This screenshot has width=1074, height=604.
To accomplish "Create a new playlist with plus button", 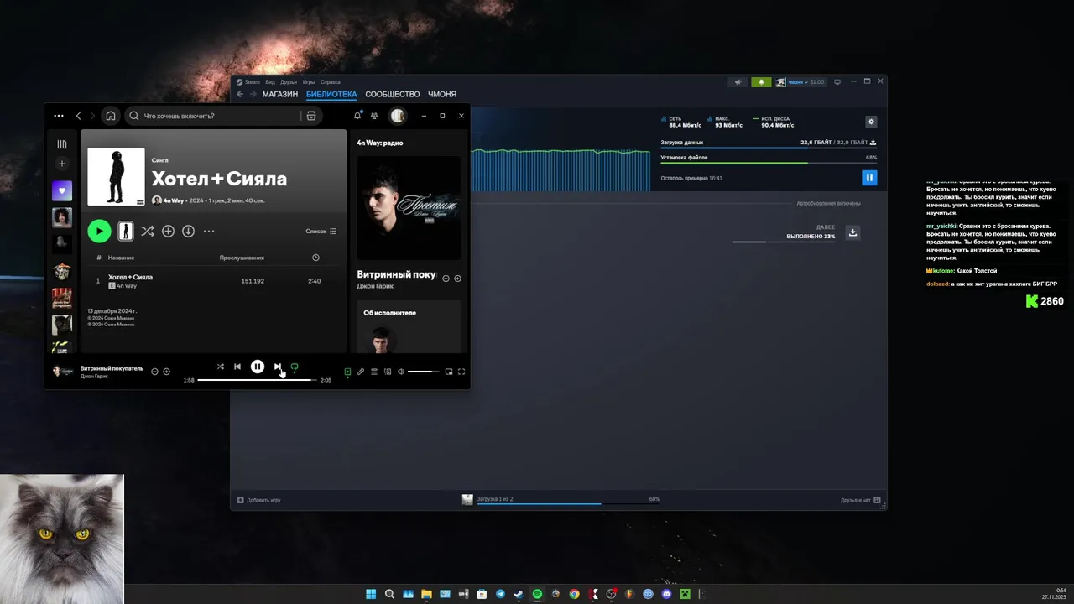I will (62, 164).
